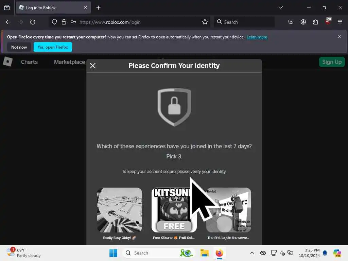Click the cloud sync-off tray icon
The width and height of the screenshot is (348, 261).
coord(263,253)
